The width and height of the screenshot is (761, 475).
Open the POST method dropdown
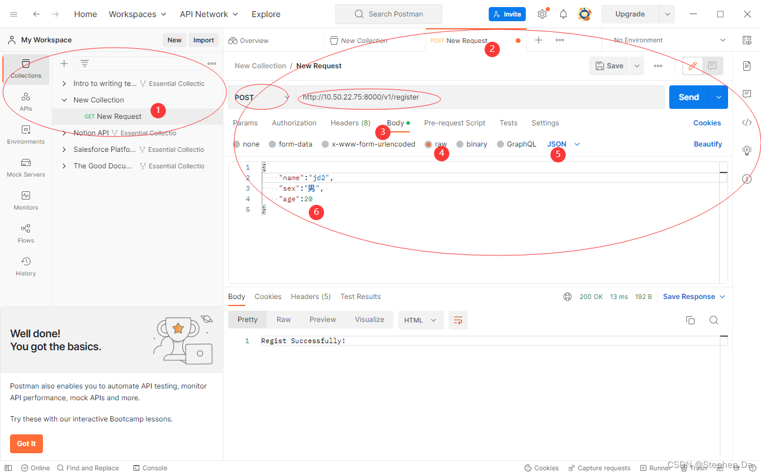(262, 97)
